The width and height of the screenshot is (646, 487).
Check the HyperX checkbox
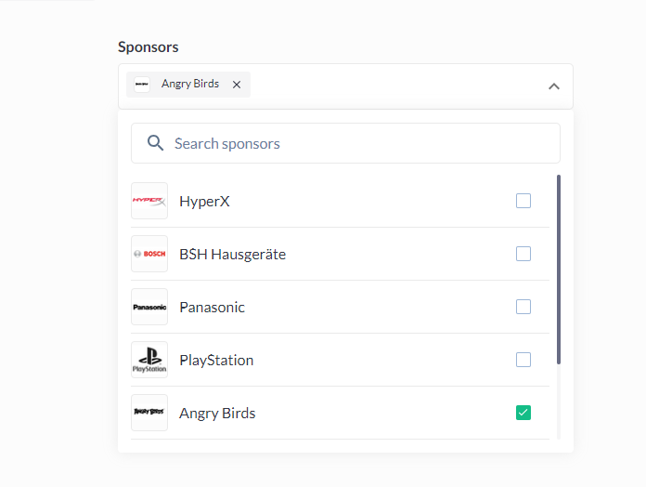523,201
